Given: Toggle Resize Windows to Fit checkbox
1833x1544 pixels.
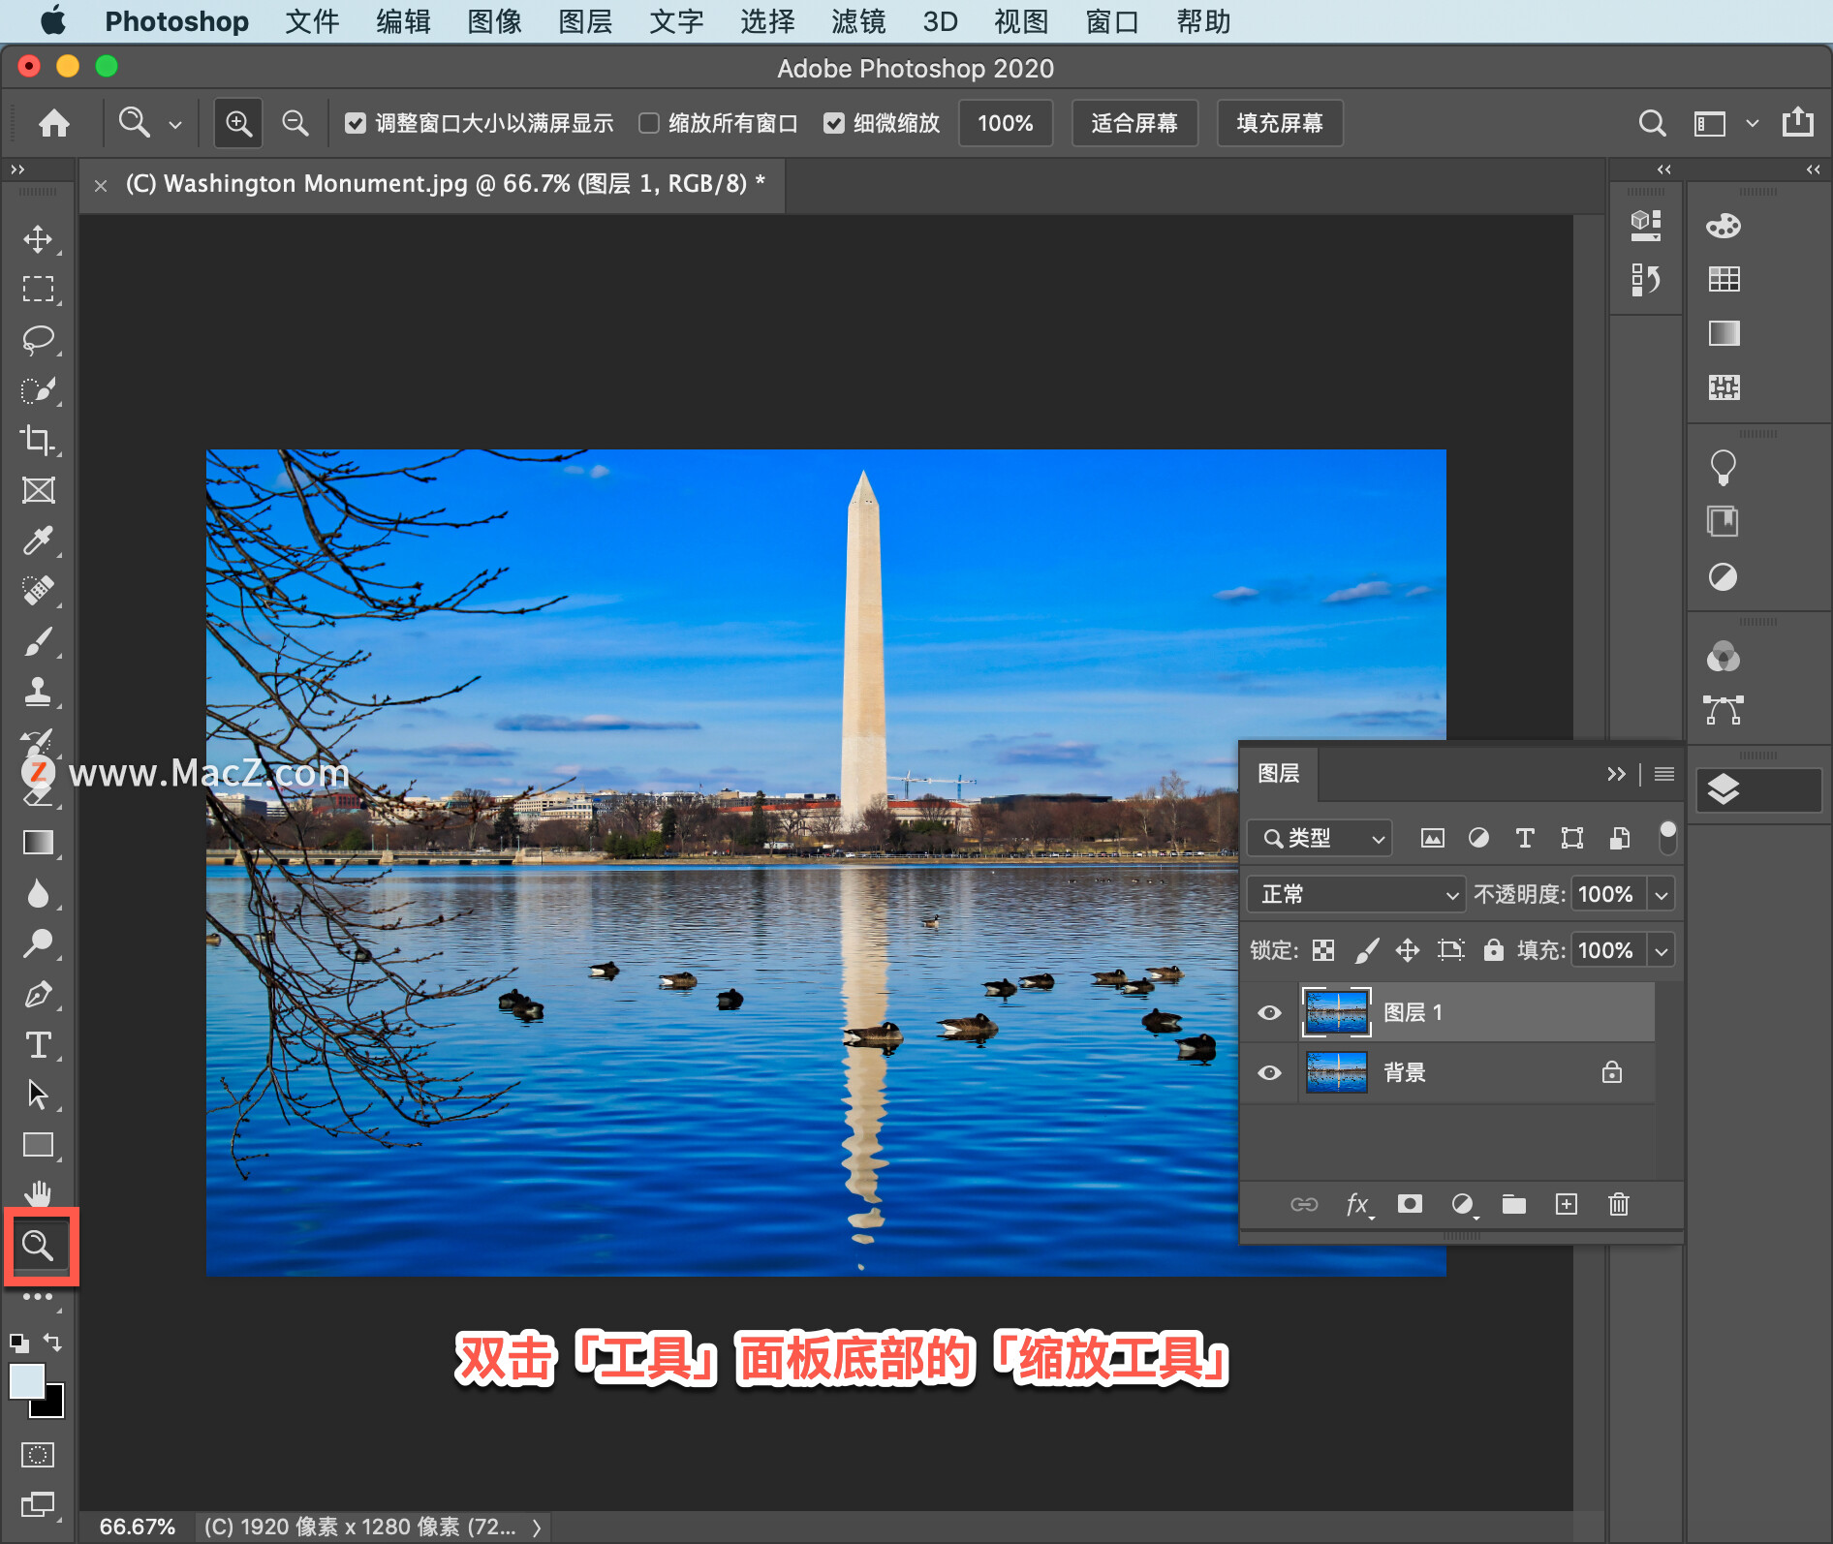Looking at the screenshot, I should (356, 123).
